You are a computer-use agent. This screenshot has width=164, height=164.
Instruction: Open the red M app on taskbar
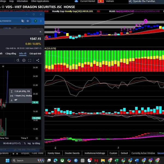click(96, 160)
